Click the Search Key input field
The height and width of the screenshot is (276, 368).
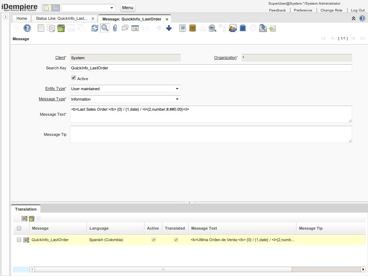coord(211,68)
